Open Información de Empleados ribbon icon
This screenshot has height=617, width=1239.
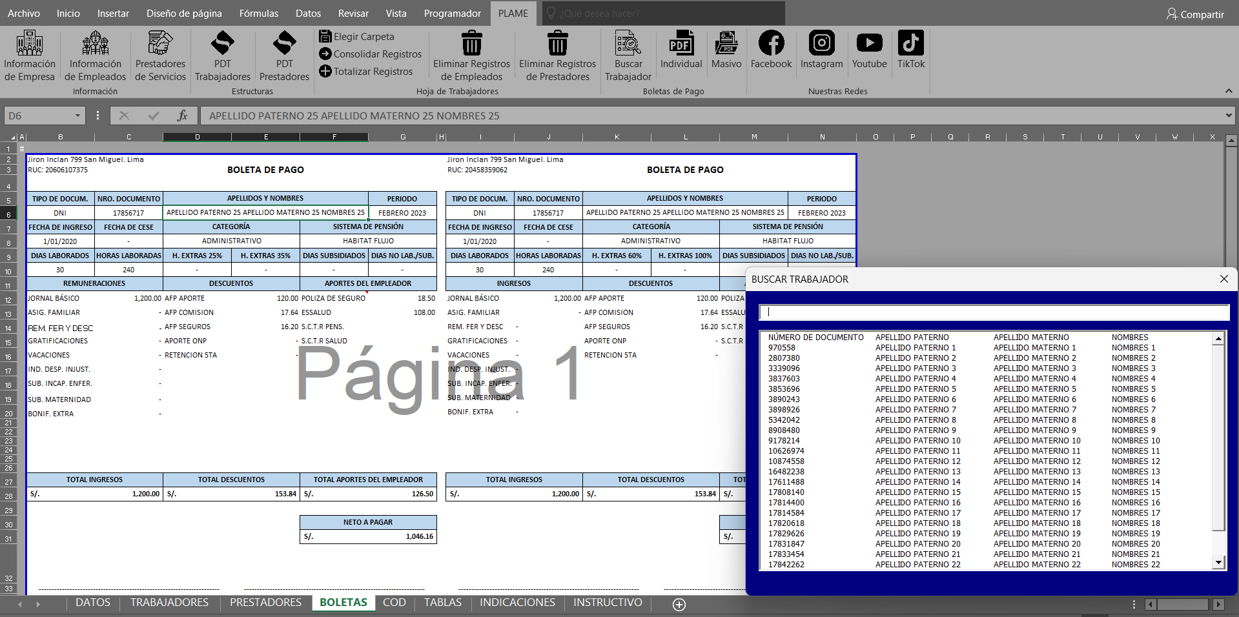(96, 56)
